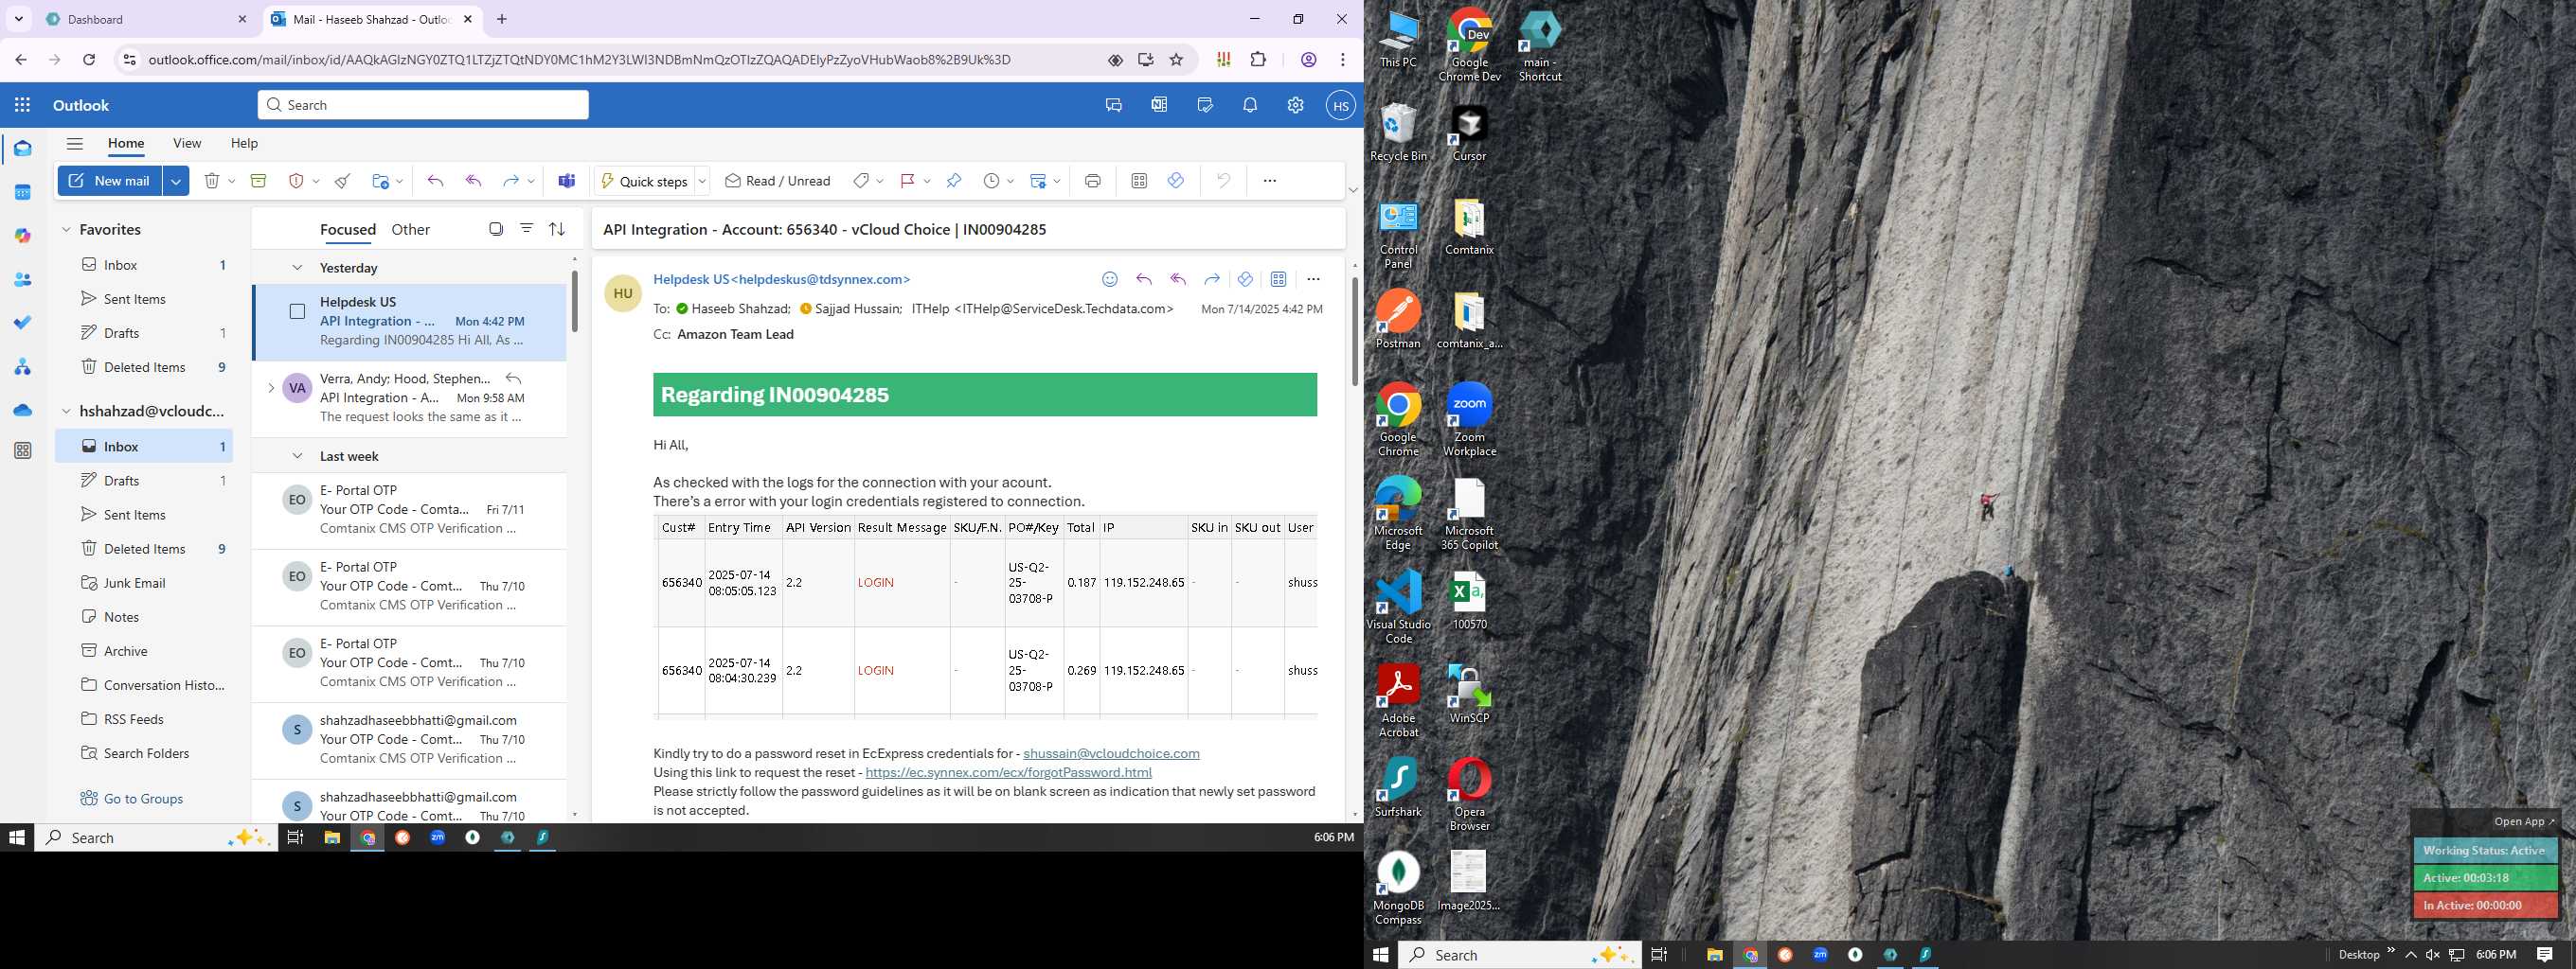Archive the selected message
The width and height of the screenshot is (2576, 969).
[x=258, y=181]
